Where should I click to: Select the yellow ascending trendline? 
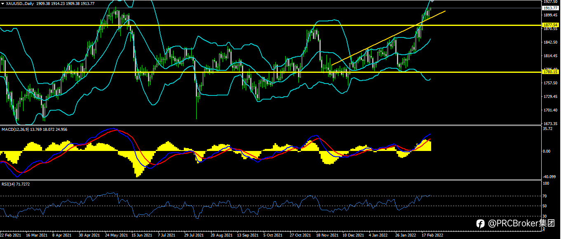tap(388, 38)
